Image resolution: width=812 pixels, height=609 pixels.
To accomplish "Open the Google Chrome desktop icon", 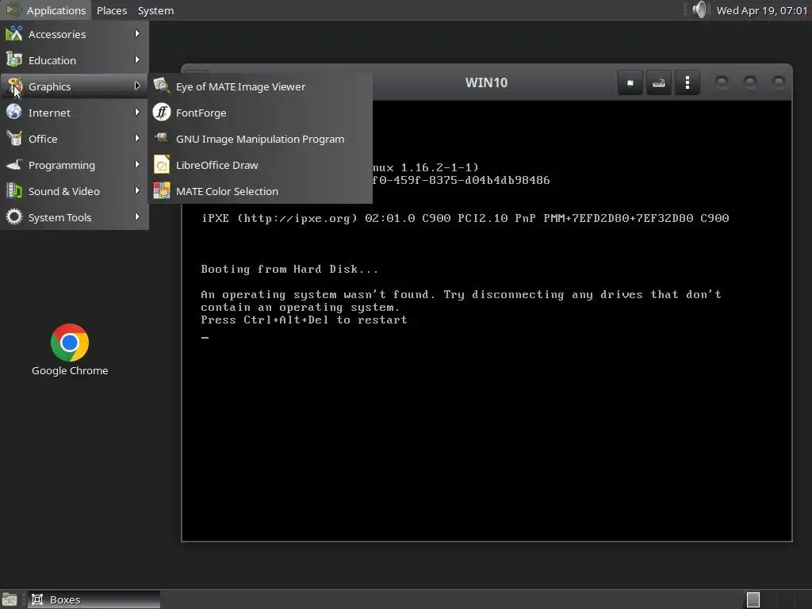I will click(x=70, y=343).
